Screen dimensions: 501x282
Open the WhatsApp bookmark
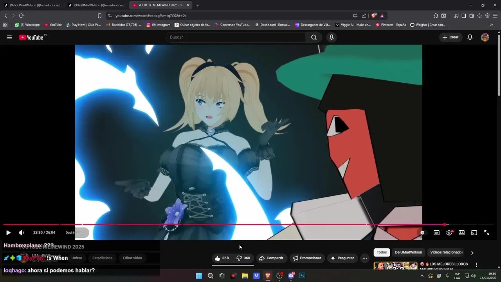click(27, 25)
